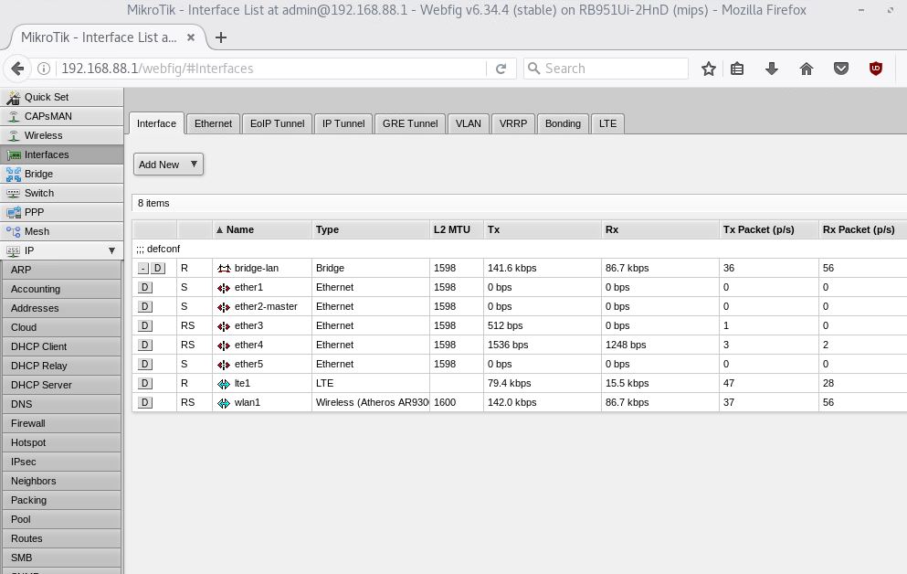Switch to the EoIP Tunnel tab

(x=277, y=123)
